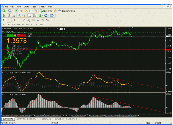
Task: Open the Periods clock icon
Action: [x=46, y=15]
